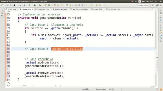
Task: Click the 18:12 clock
Action: (156, 2)
